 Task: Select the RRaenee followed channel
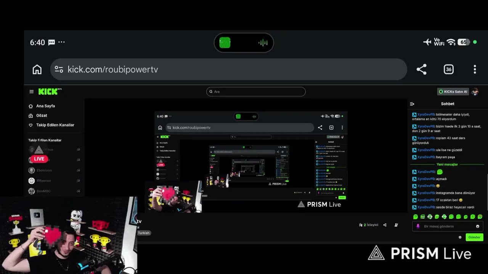55,181
